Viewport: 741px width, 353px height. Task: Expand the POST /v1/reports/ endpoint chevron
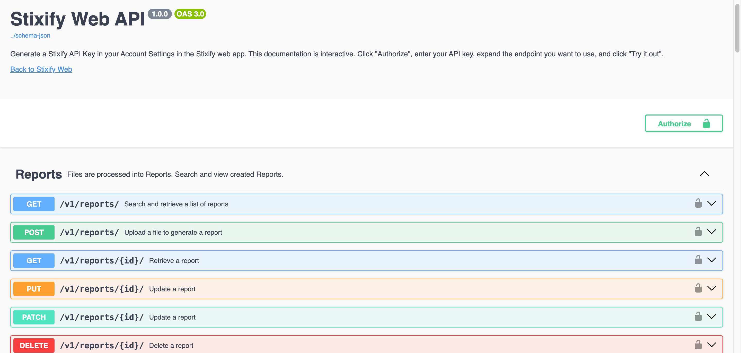pyautogui.click(x=711, y=232)
